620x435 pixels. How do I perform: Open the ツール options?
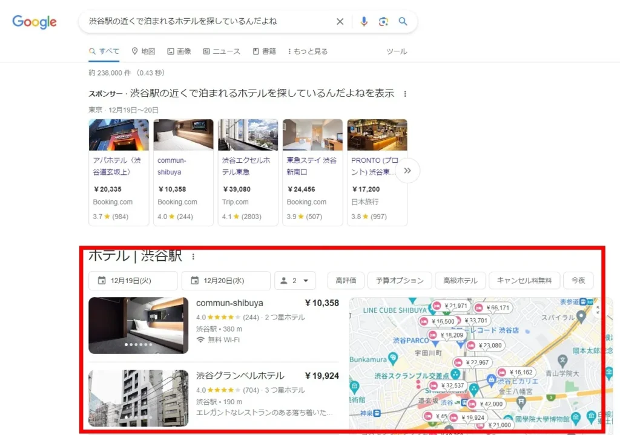tap(397, 51)
